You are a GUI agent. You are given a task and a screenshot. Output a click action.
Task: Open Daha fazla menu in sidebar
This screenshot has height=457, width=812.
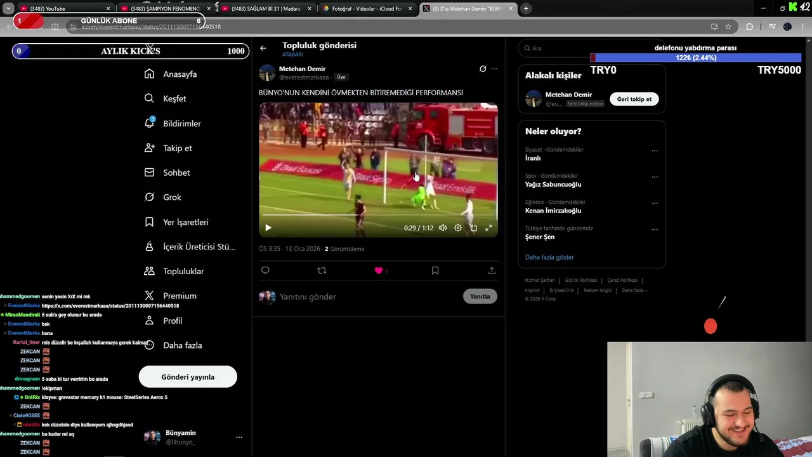[x=173, y=345]
